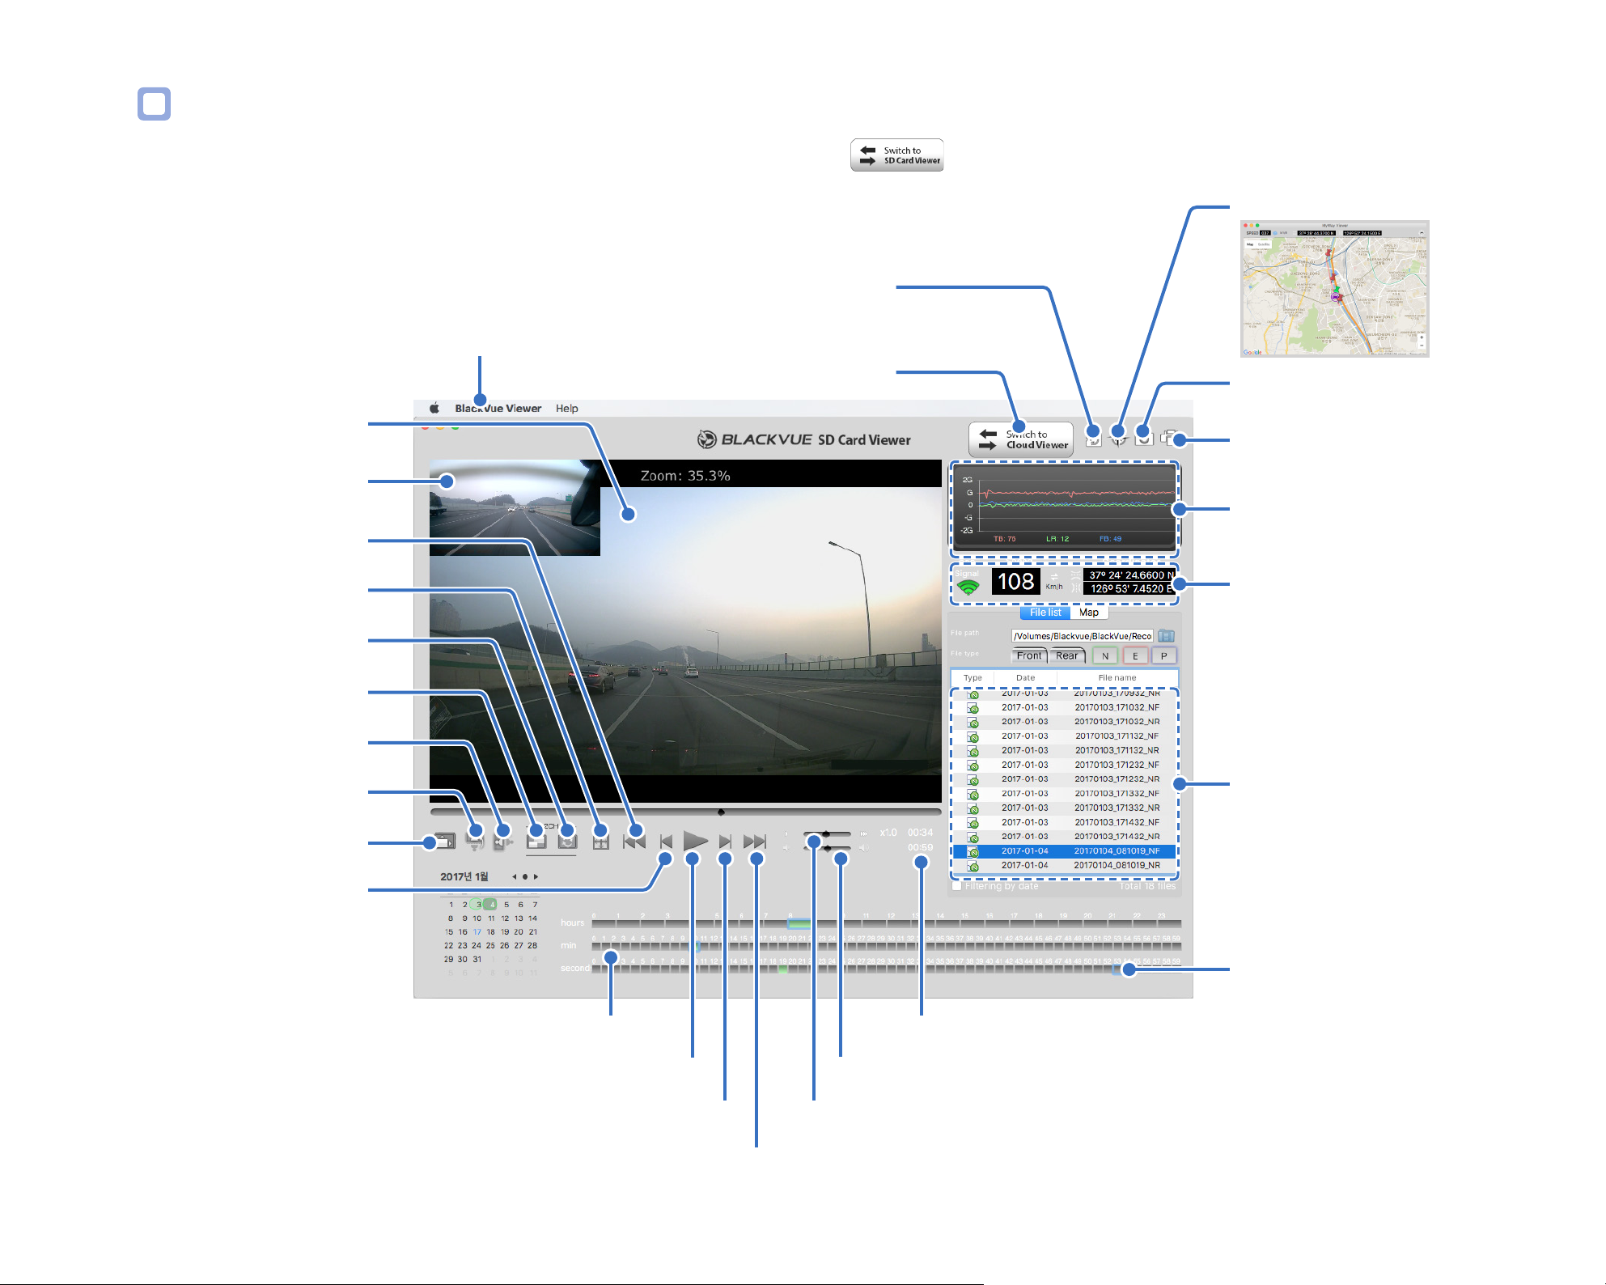The image size is (1606, 1285).
Task: Go to previous month in calendar
Action: click(514, 876)
